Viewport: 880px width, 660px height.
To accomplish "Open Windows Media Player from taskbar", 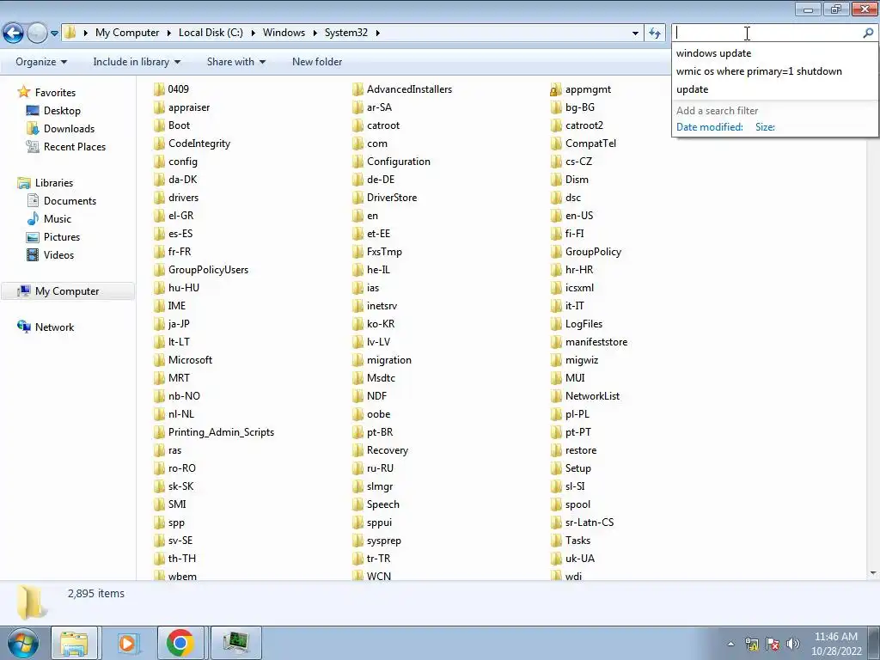I will [x=127, y=643].
